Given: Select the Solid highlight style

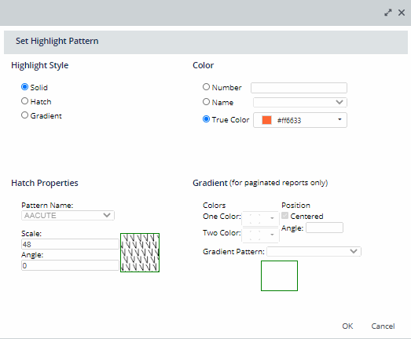Looking at the screenshot, I should click(24, 87).
